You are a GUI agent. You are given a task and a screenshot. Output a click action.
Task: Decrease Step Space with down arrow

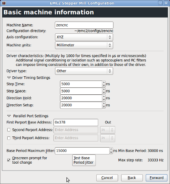[x=104, y=92]
